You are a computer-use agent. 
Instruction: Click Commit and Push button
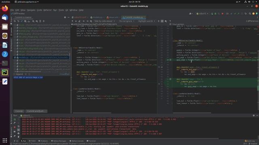[36, 111]
